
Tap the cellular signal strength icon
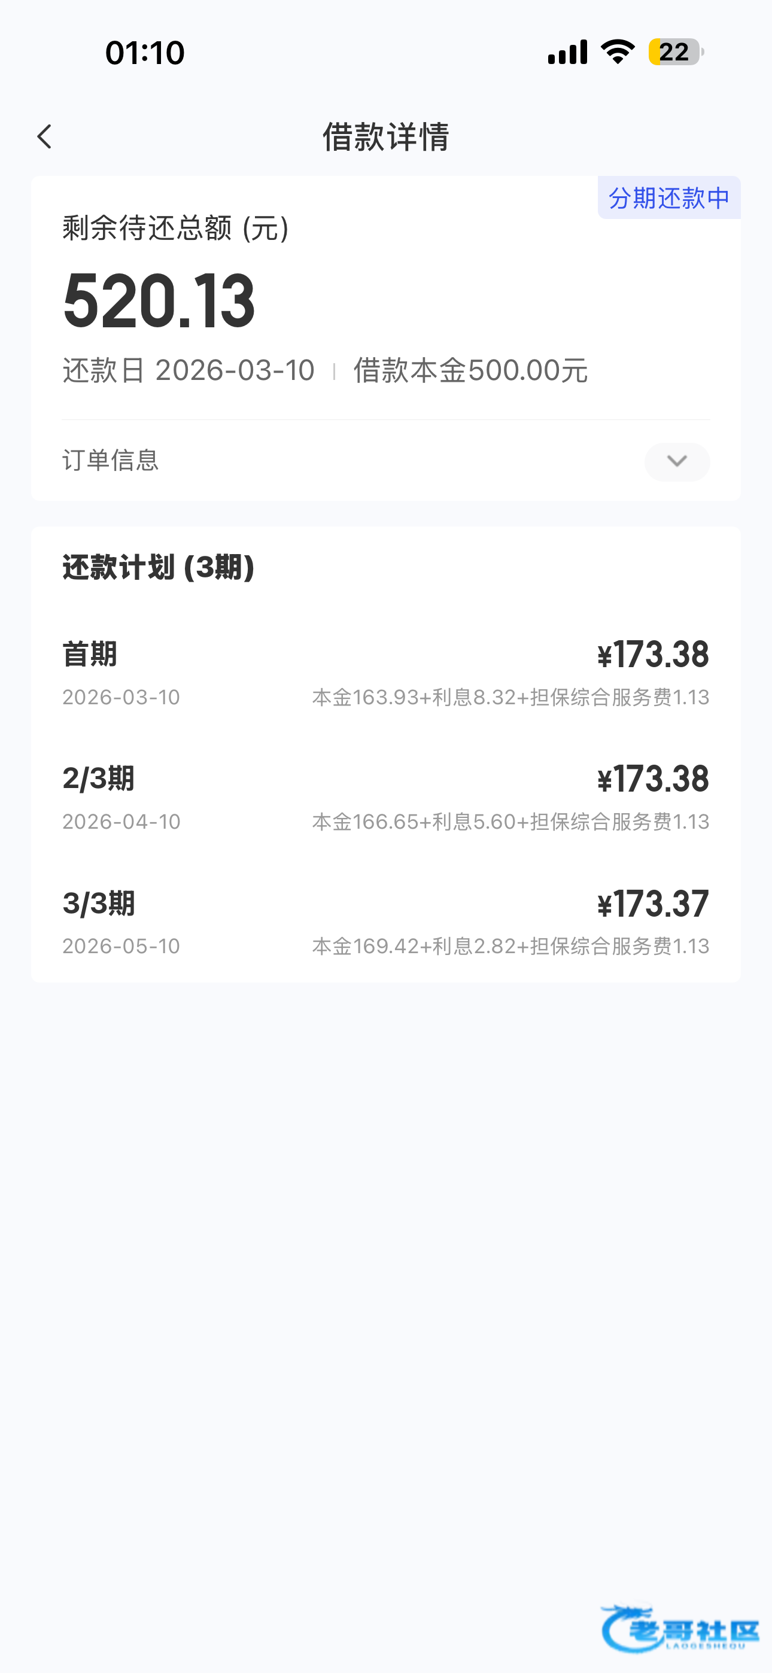(567, 52)
